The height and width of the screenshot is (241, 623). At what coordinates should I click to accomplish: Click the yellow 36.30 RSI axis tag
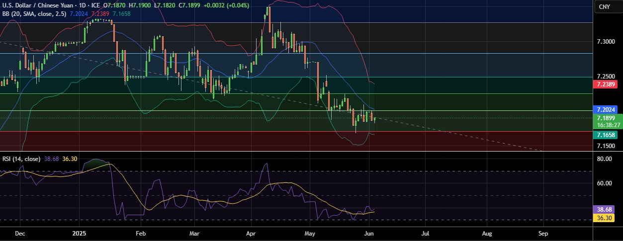(x=605, y=218)
